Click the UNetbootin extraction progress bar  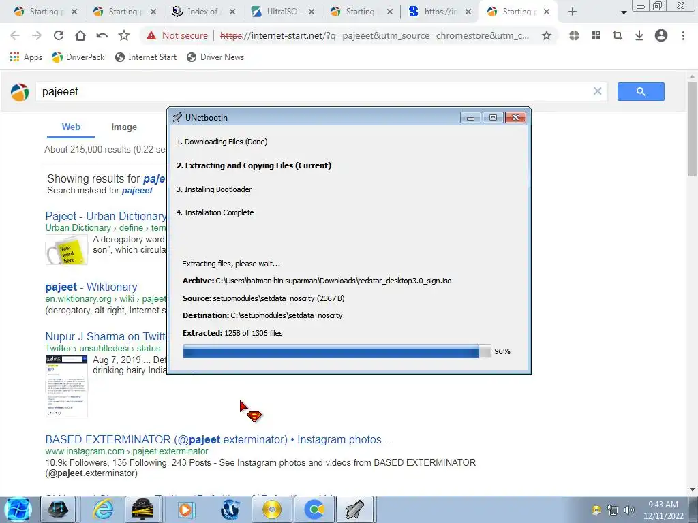coord(337,351)
